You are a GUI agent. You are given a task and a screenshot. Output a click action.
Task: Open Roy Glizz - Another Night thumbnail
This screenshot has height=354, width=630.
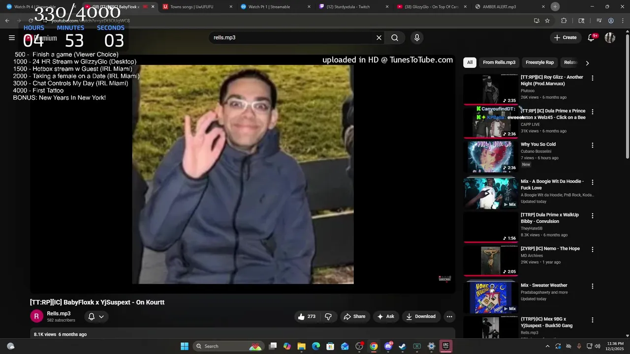coord(490,88)
